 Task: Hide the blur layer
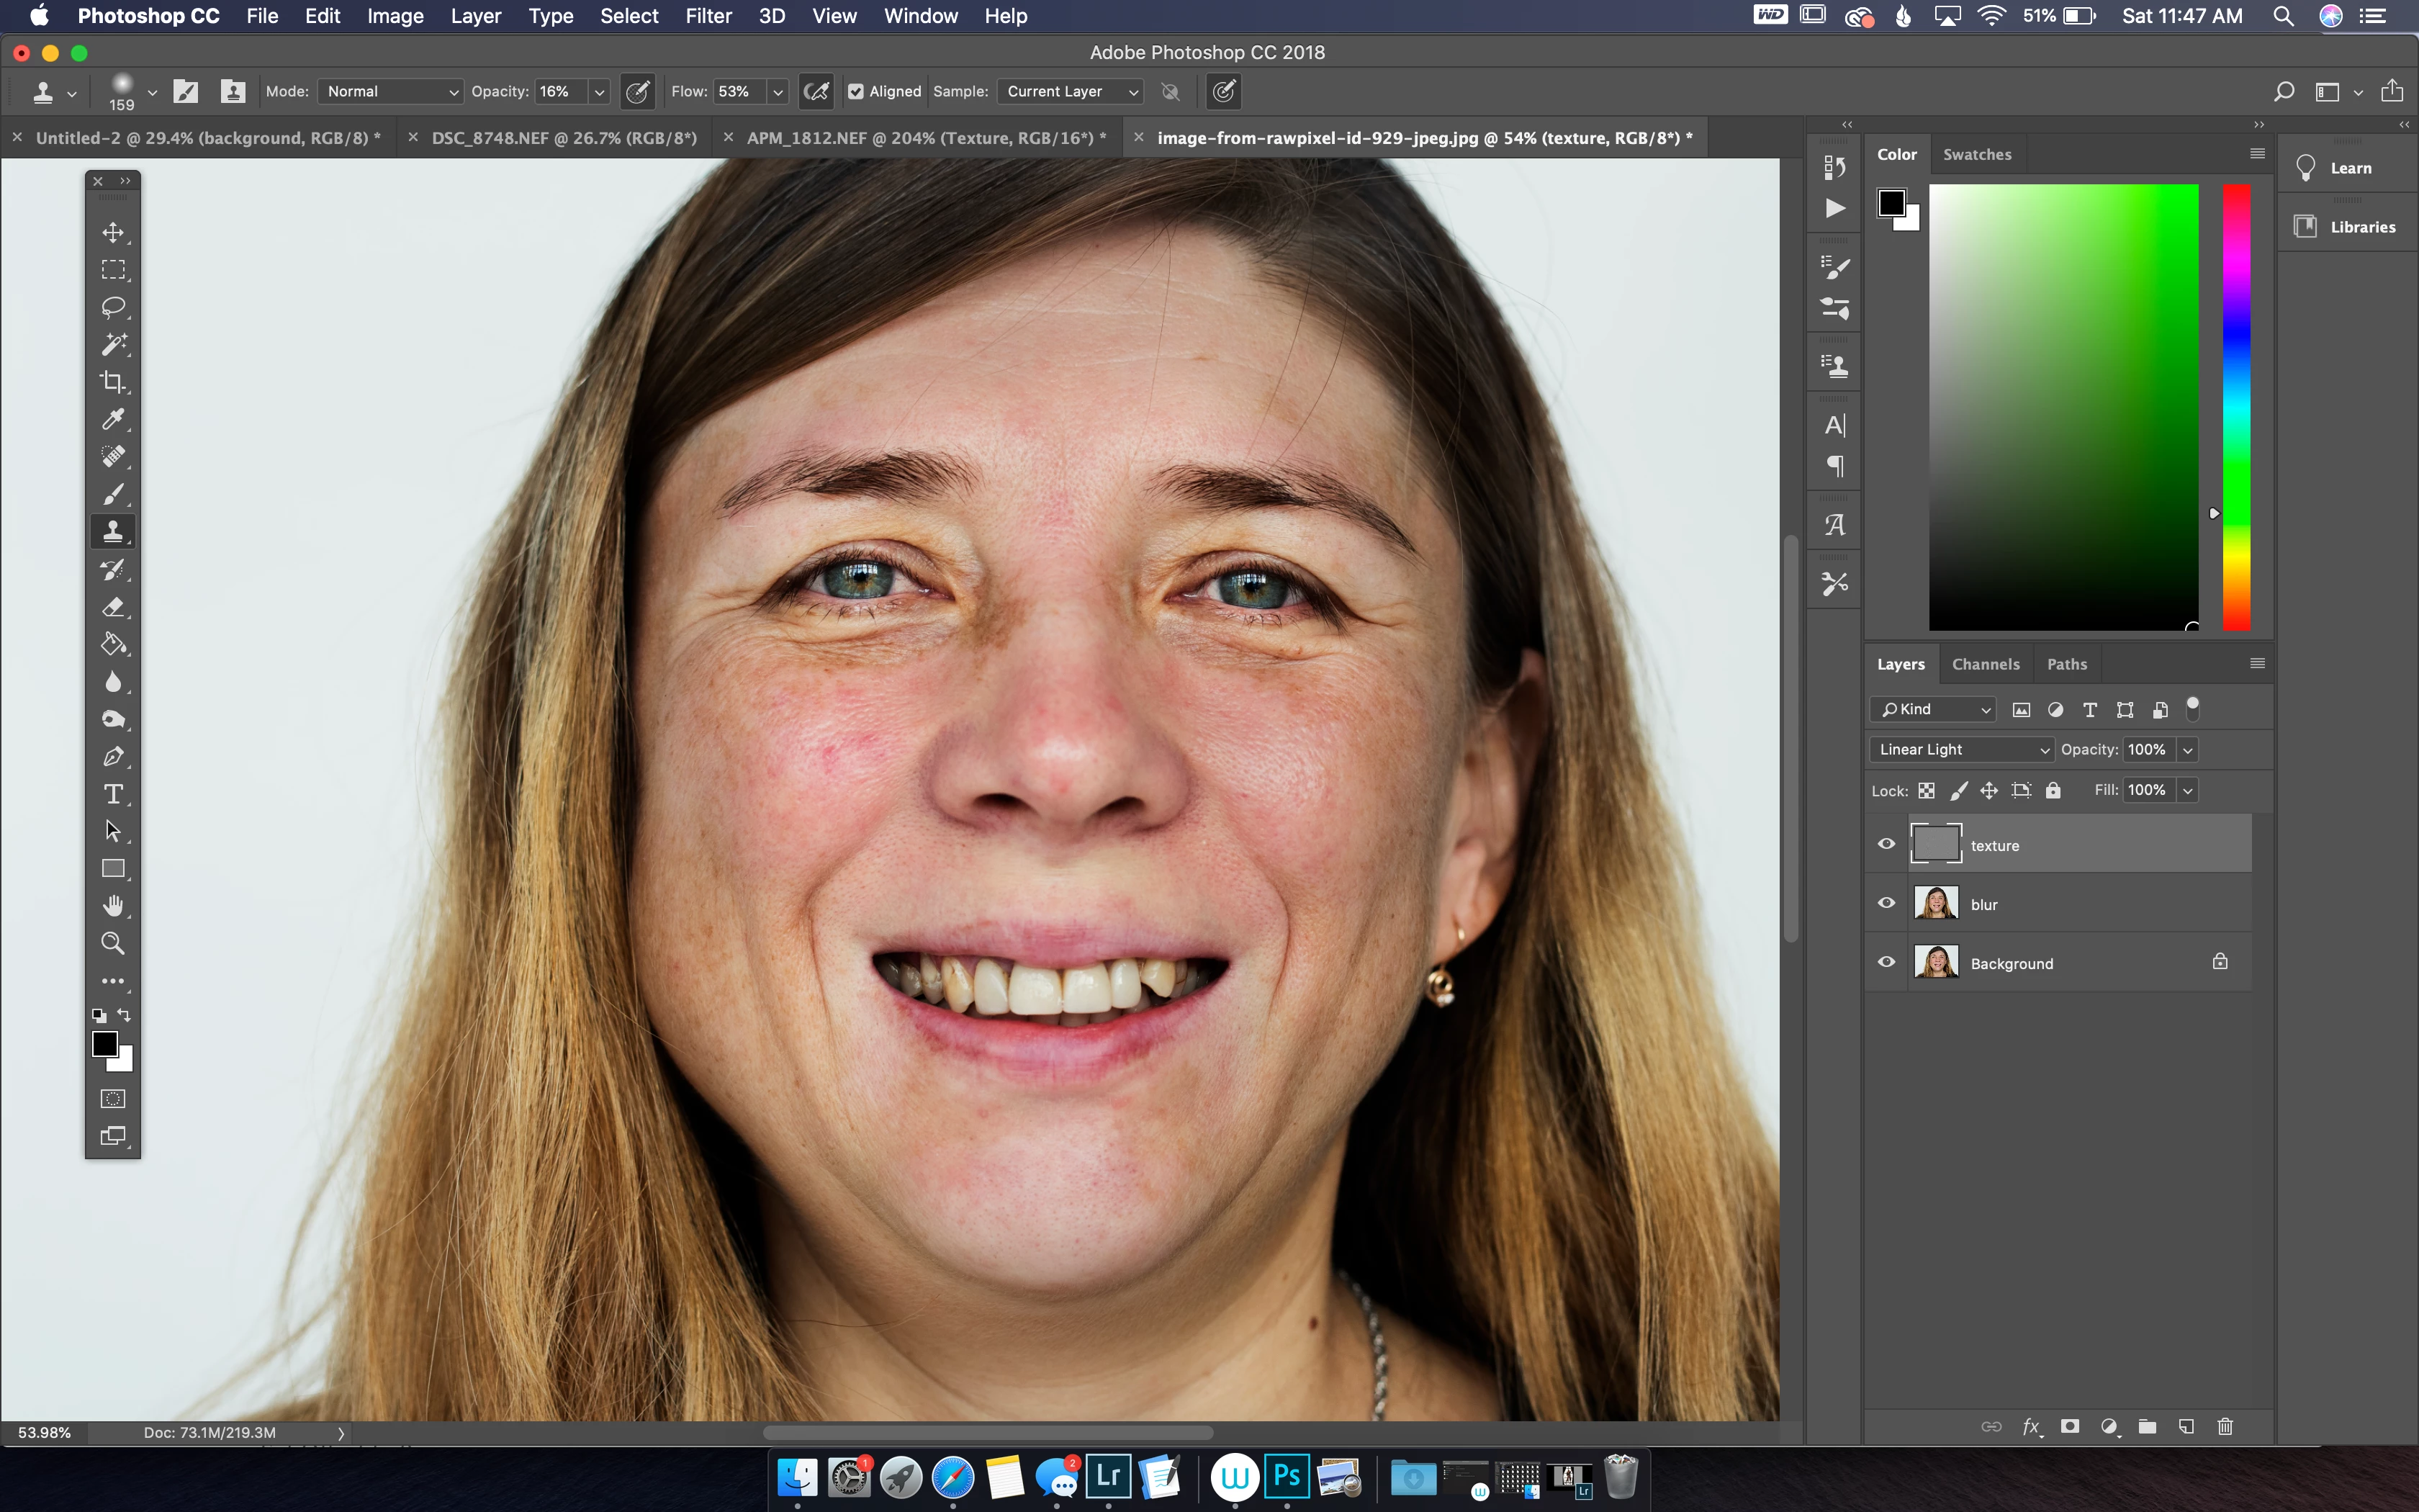[x=1886, y=903]
